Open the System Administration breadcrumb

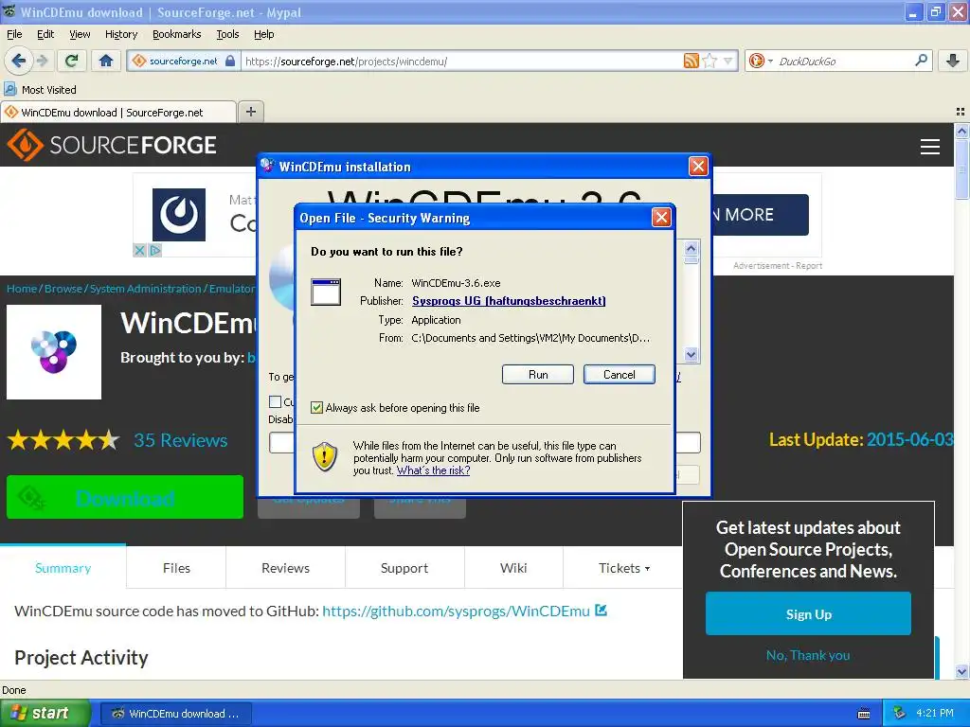pyautogui.click(x=145, y=289)
